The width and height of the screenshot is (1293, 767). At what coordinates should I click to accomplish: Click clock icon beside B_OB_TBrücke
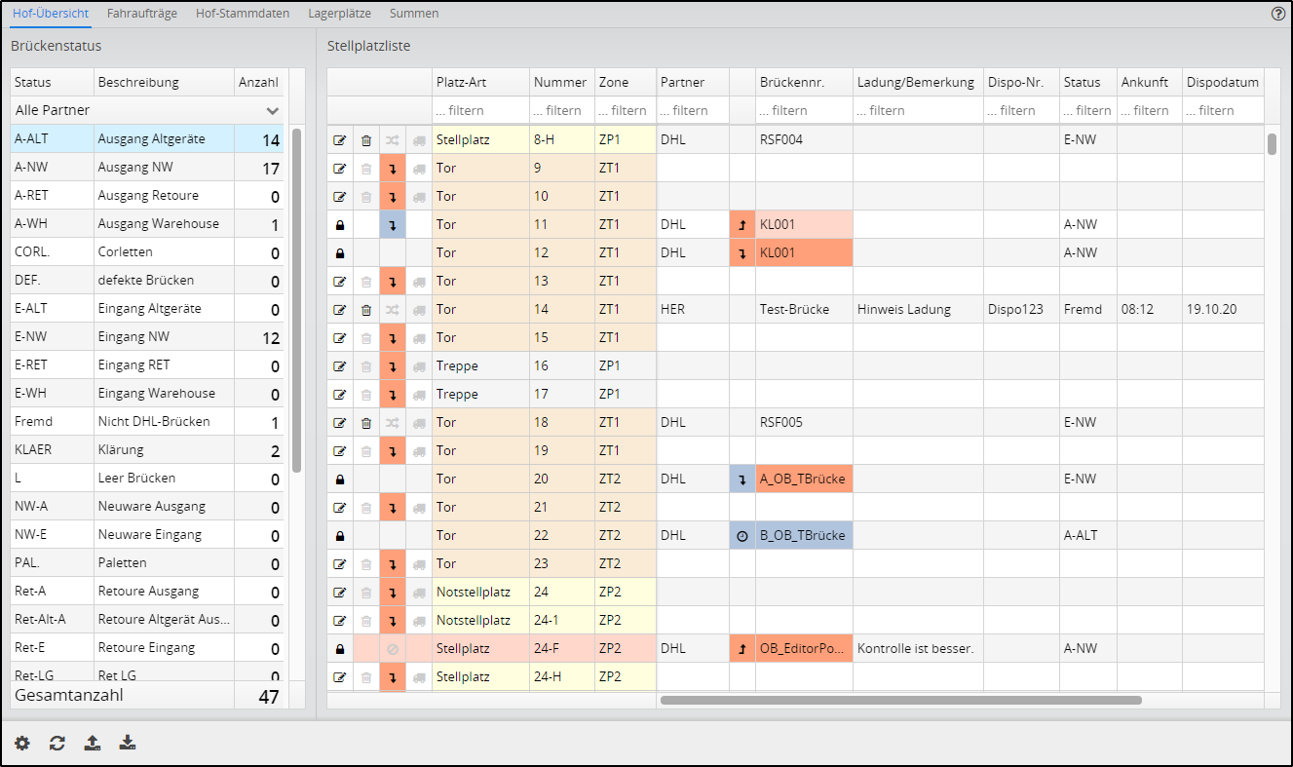(x=742, y=536)
